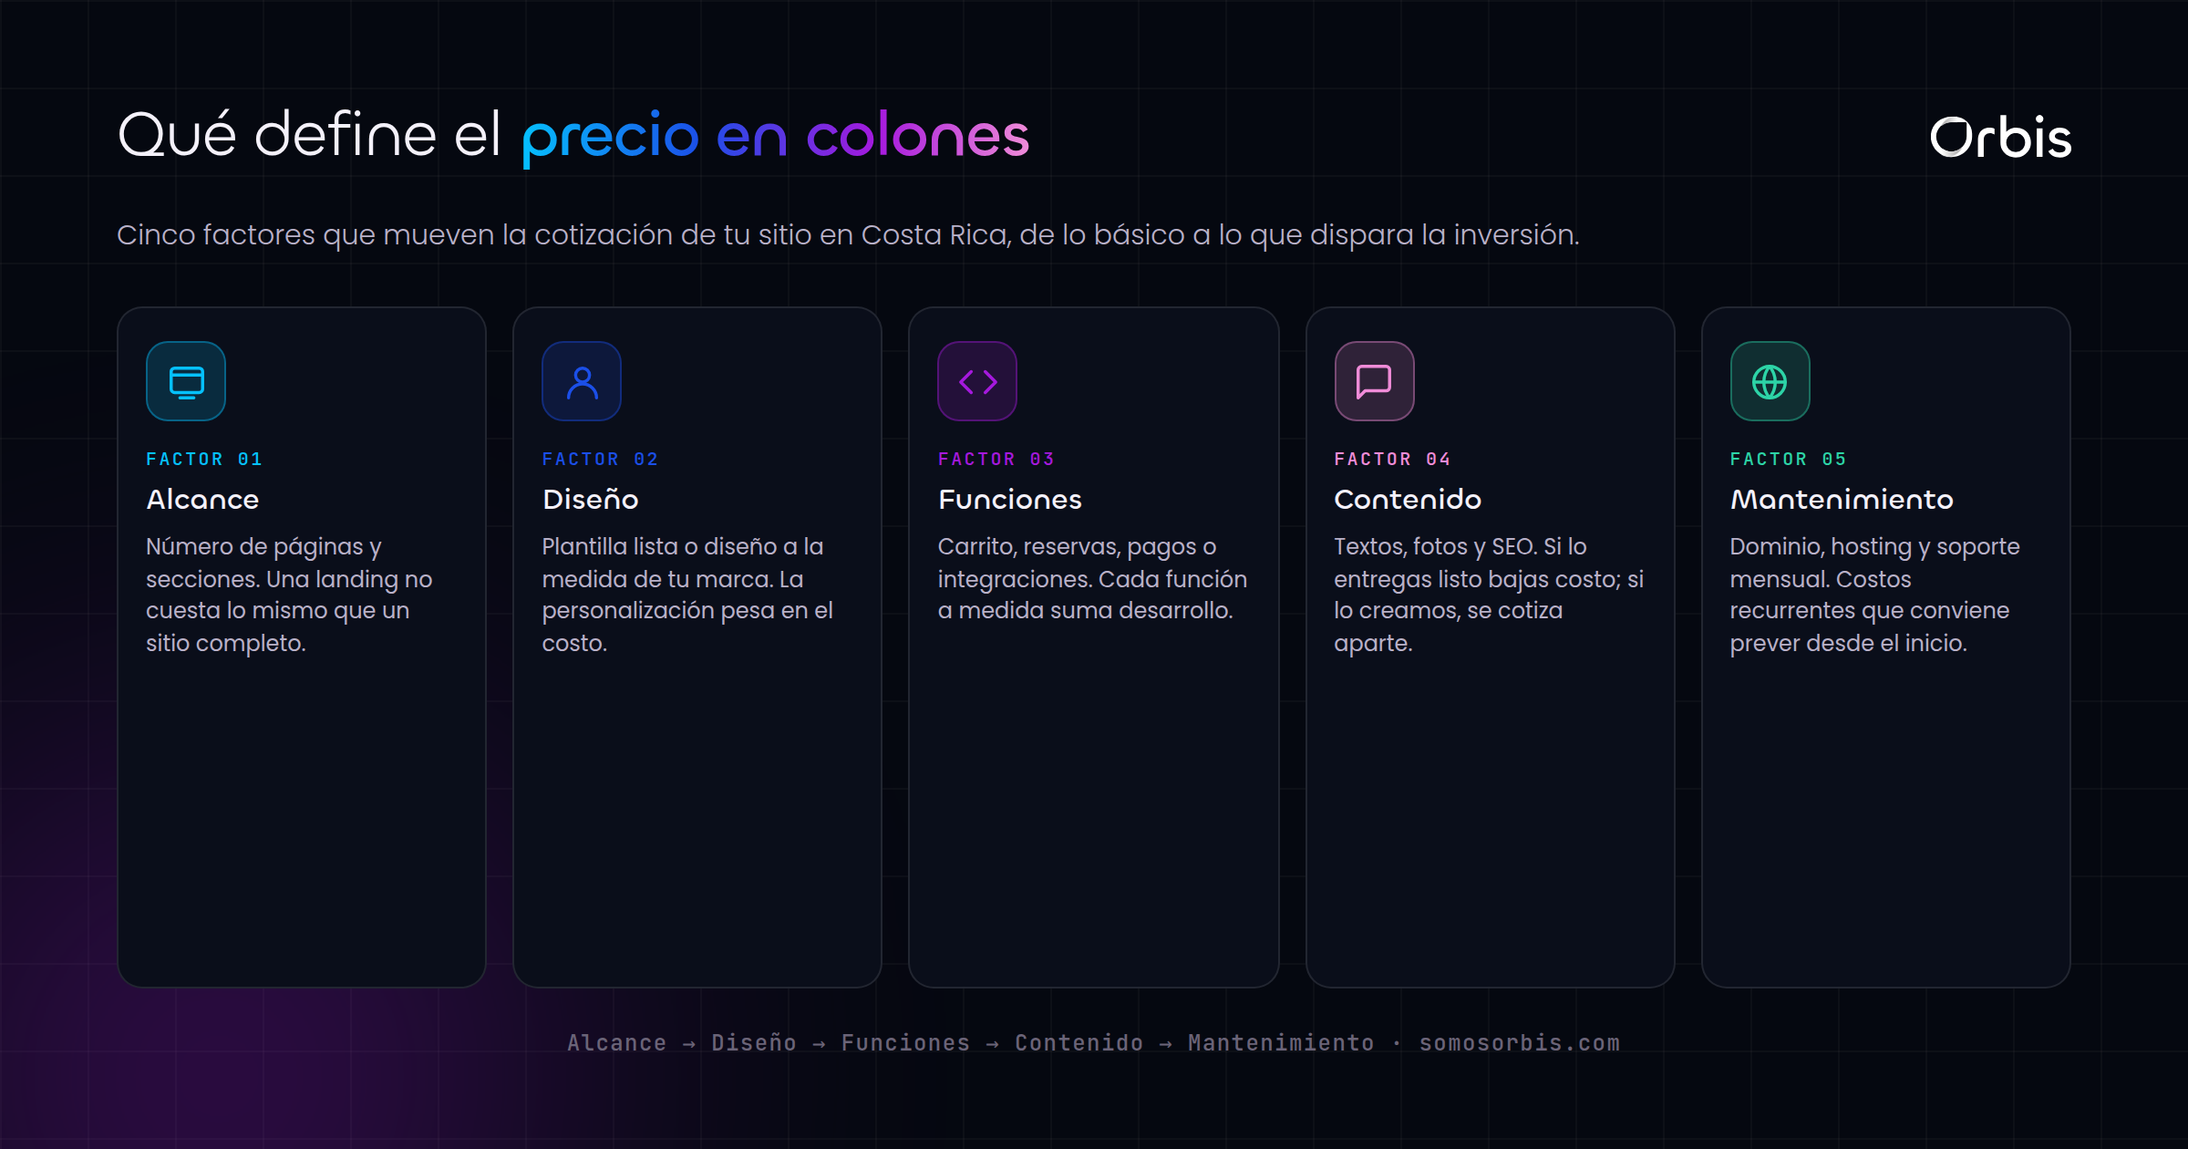This screenshot has height=1149, width=2188.
Task: Click the 'Dominio, hosting y soporte mensual' description
Action: click(1874, 595)
